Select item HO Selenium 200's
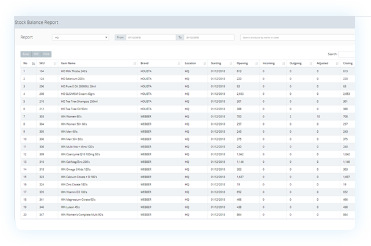 coord(73,79)
